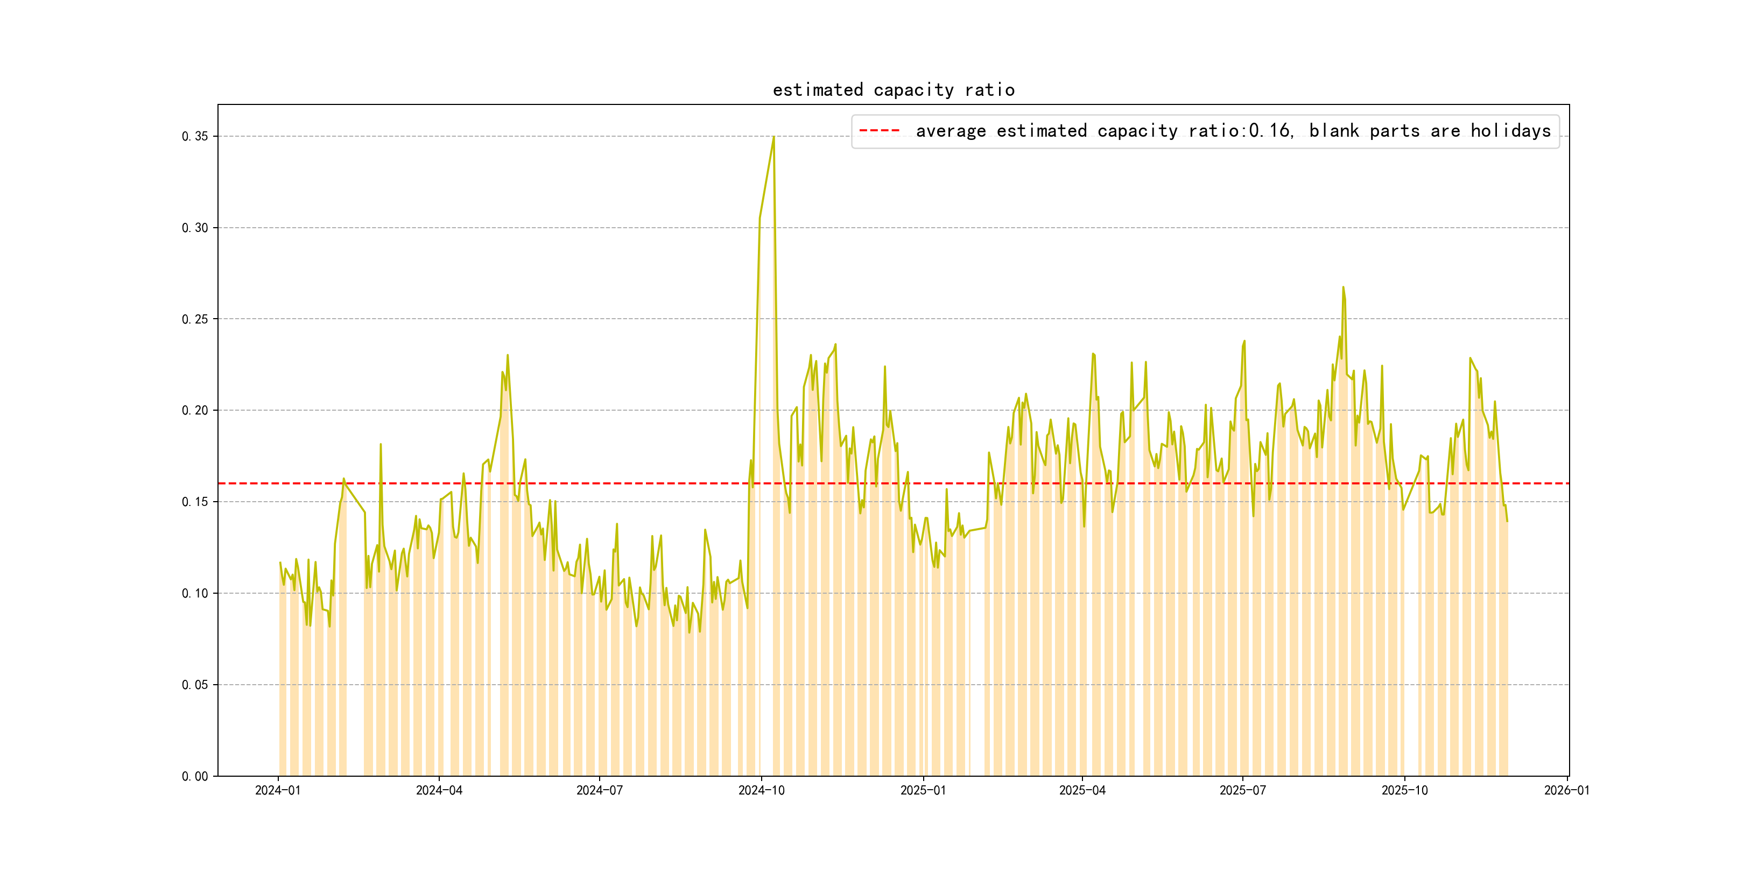Image resolution: width=1744 pixels, height=872 pixels.
Task: Click the 2025-07 x-axis label
Action: pyautogui.click(x=1242, y=791)
